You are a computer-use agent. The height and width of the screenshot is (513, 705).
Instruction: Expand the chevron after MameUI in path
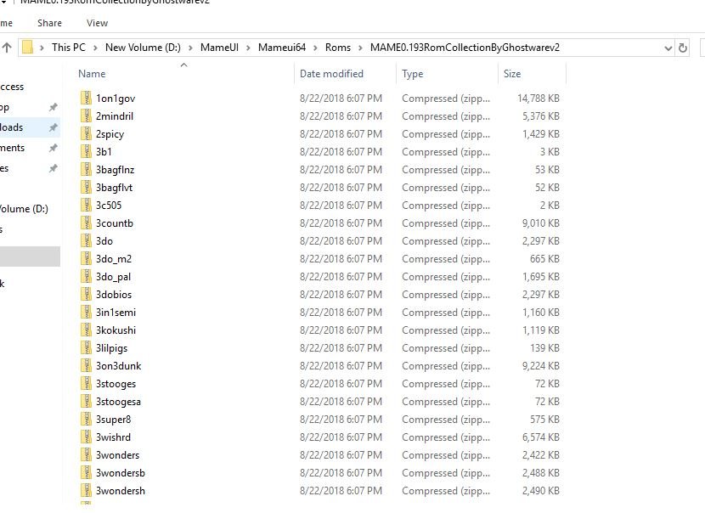pyautogui.click(x=248, y=48)
